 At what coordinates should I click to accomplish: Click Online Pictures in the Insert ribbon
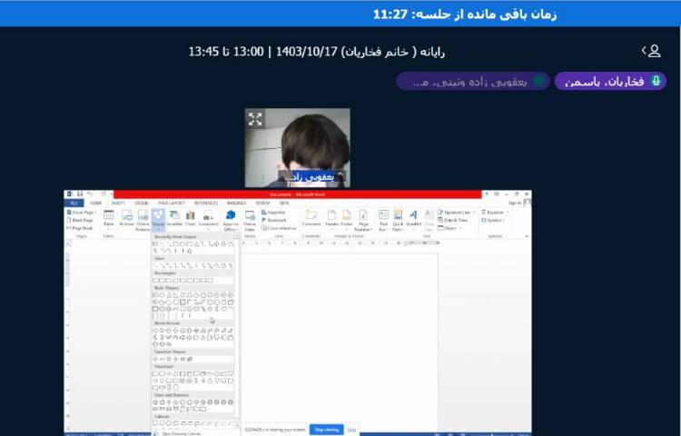(143, 220)
